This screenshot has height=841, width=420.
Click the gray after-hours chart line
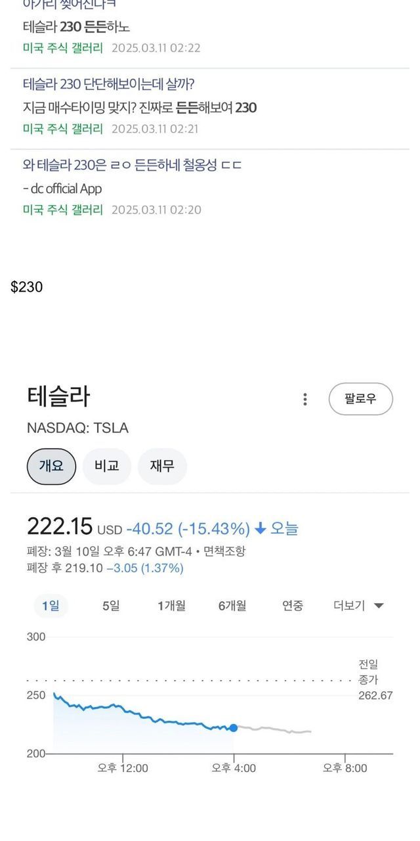coord(276,729)
